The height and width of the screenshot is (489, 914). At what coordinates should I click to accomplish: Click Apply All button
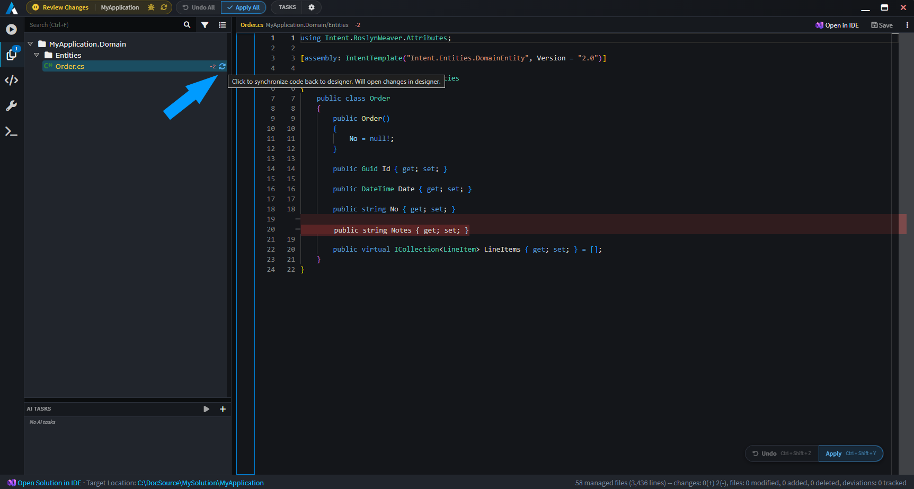[x=243, y=7]
